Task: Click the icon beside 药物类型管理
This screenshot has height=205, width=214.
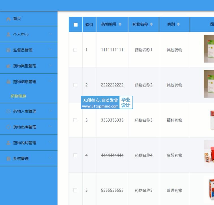Action: [8, 66]
